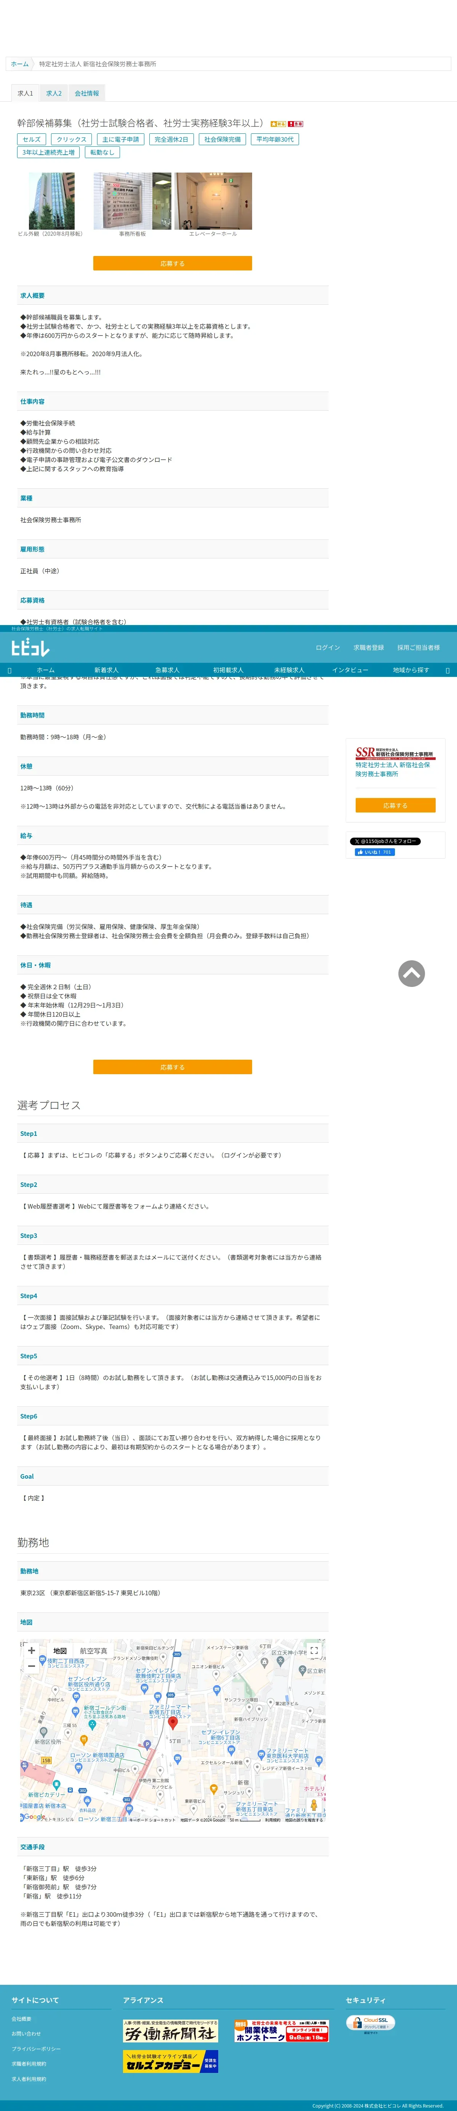The image size is (457, 2111).
Task: Click ホーム in the breadcrumb
Action: [20, 64]
